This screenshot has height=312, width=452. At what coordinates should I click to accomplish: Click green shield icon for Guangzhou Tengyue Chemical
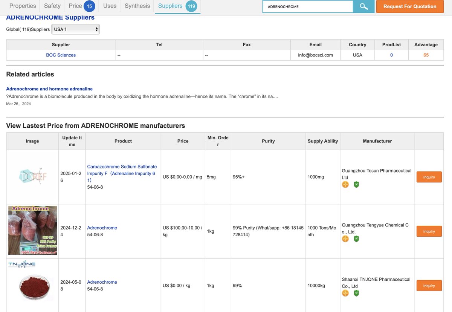tap(356, 239)
